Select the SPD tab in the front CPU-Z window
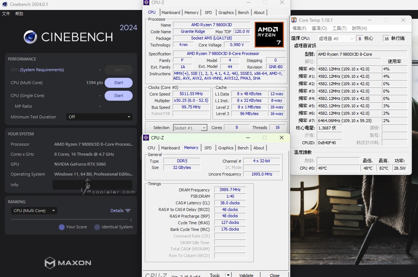418x277 pixels. [x=208, y=148]
